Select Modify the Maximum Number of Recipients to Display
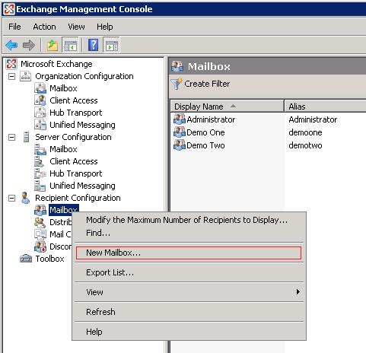Screen dimensions: 366x353 189,220
